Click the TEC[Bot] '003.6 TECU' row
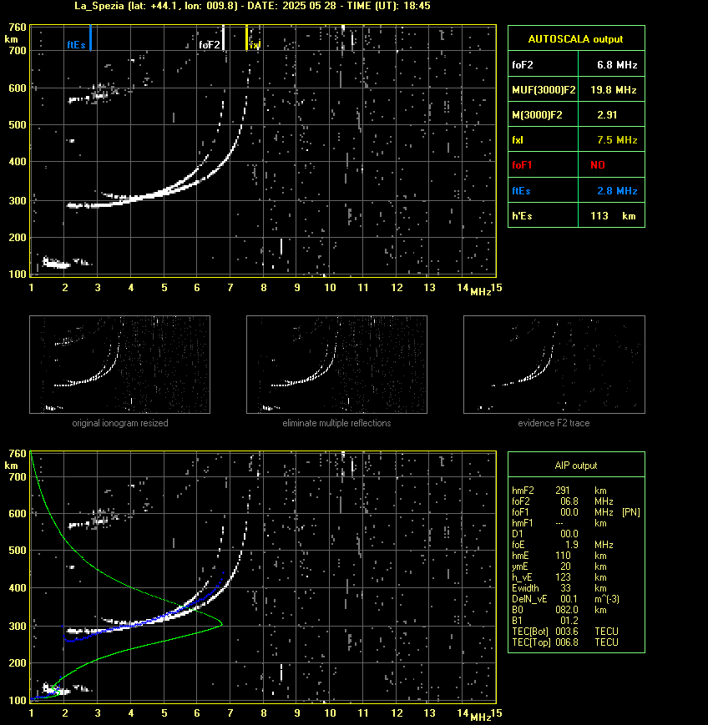This screenshot has height=725, width=708. 565,631
